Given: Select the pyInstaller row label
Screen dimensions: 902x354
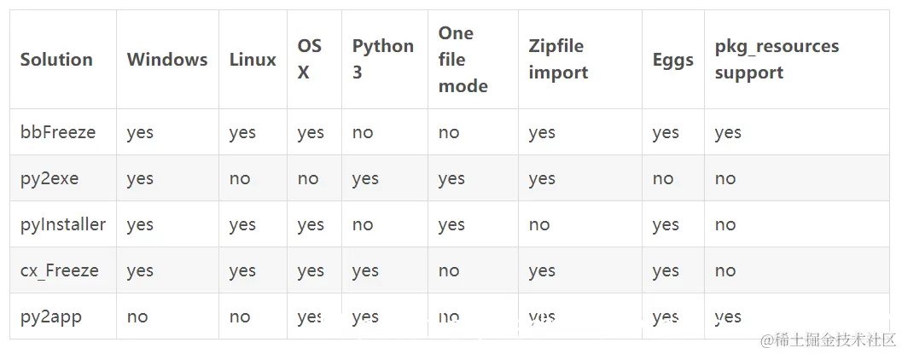Looking at the screenshot, I should coord(63,224).
